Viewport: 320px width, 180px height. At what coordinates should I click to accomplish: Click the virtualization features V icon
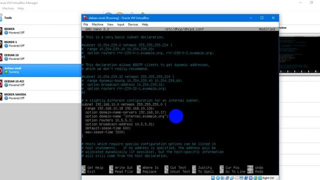coord(250,178)
